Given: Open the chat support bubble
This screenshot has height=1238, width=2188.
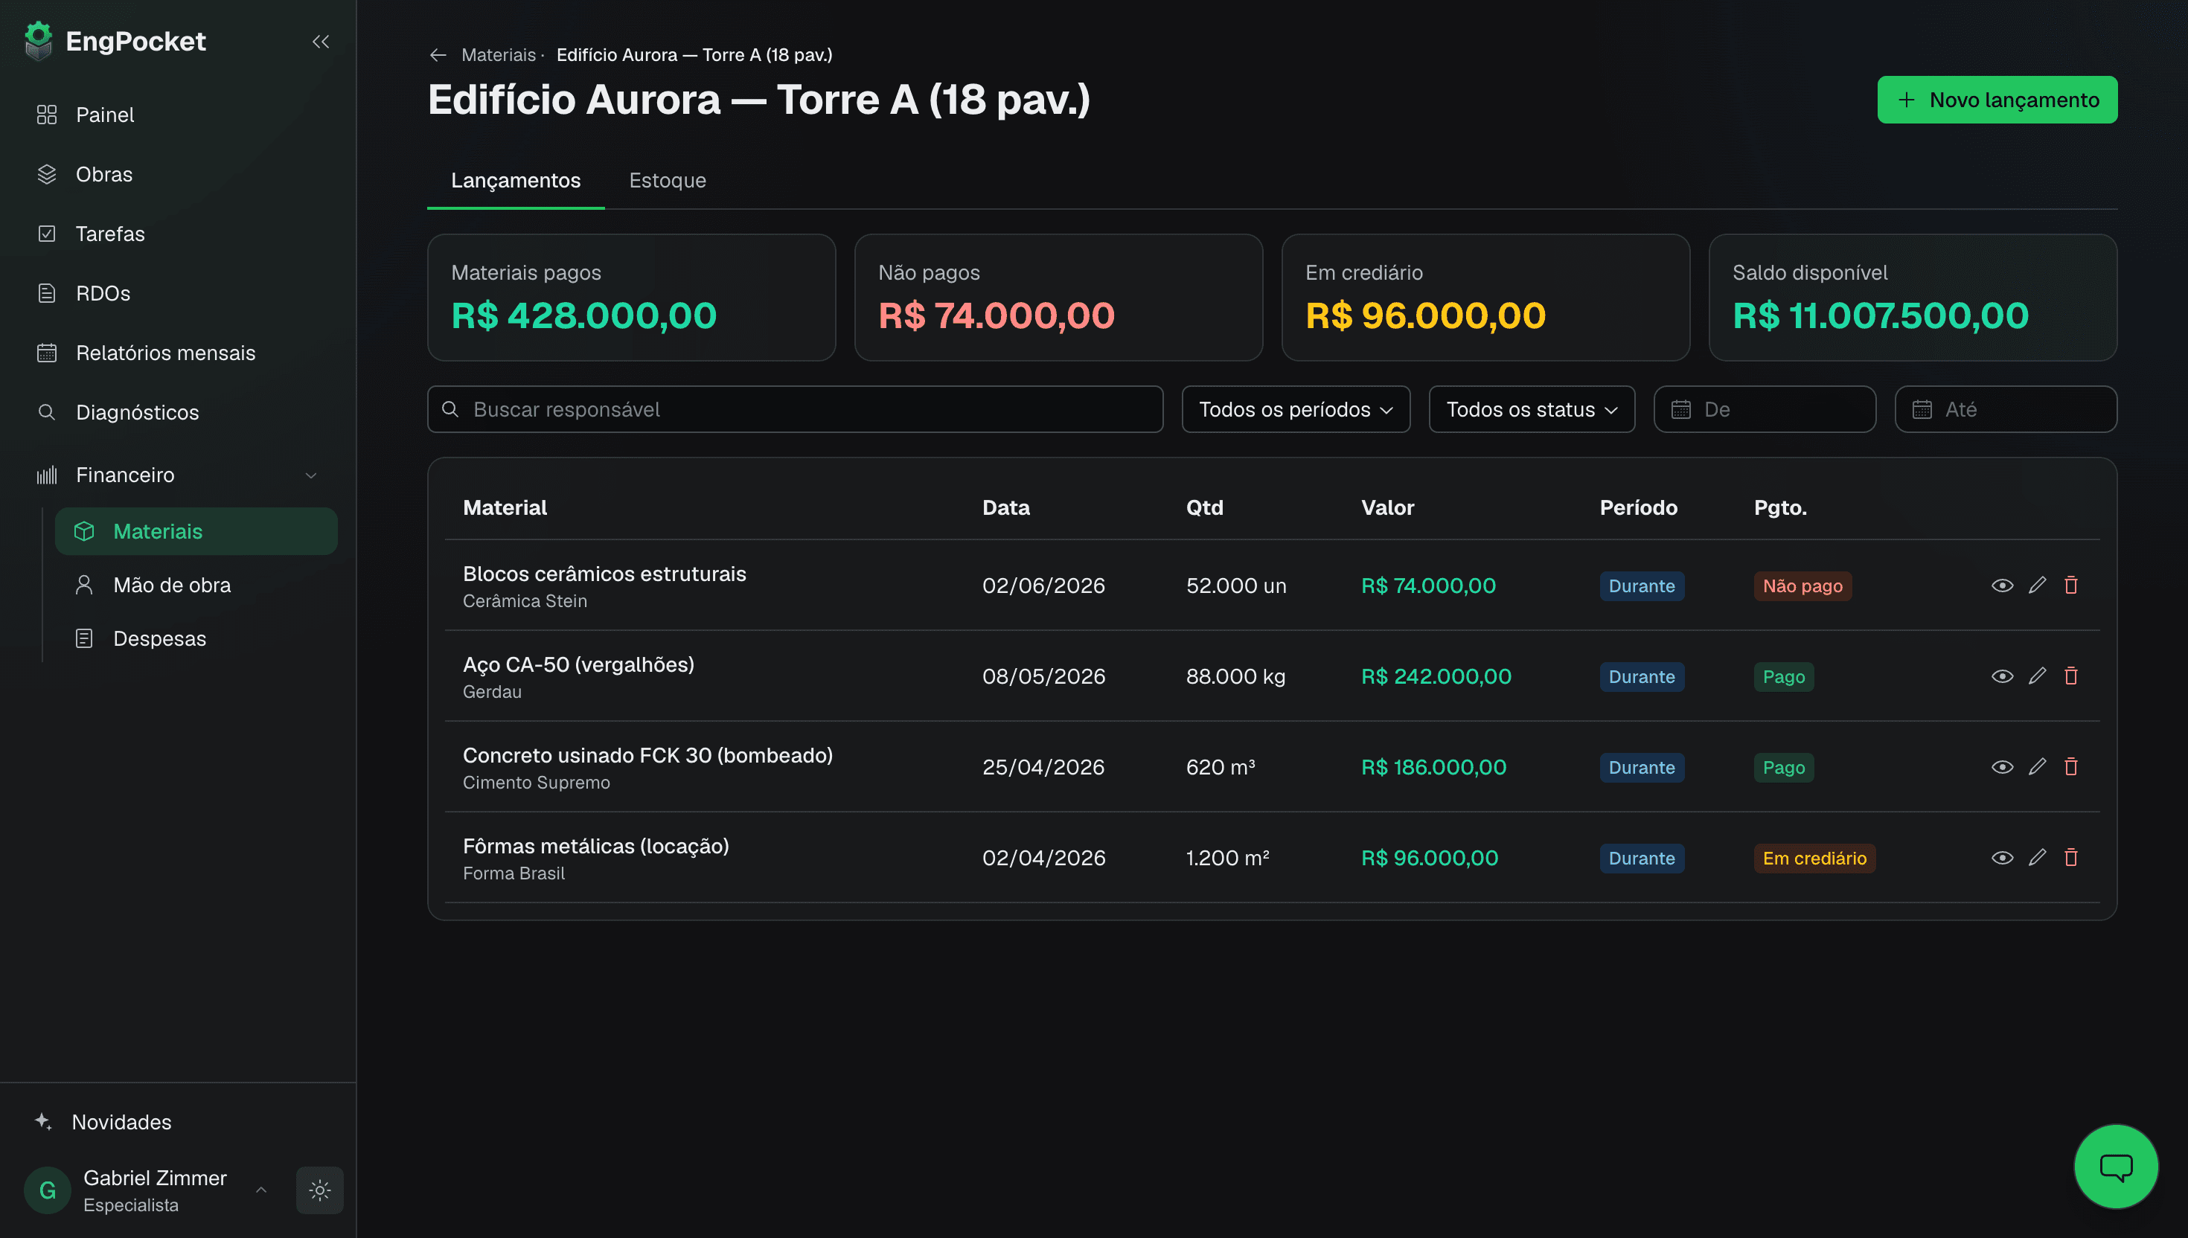Looking at the screenshot, I should coord(2116,1167).
